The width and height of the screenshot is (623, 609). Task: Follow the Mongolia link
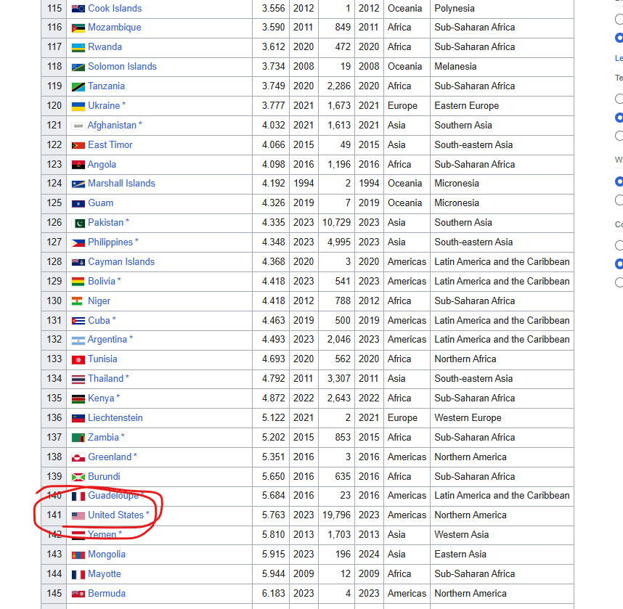(x=107, y=554)
